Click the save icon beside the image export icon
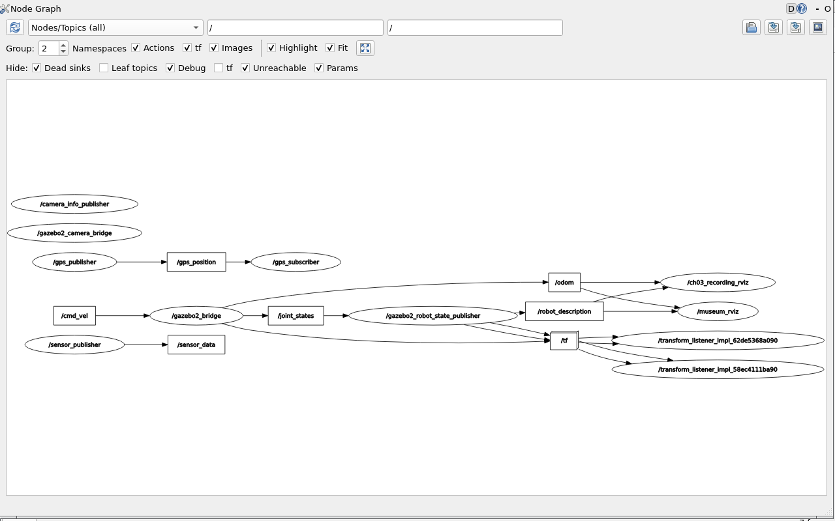 (x=796, y=27)
